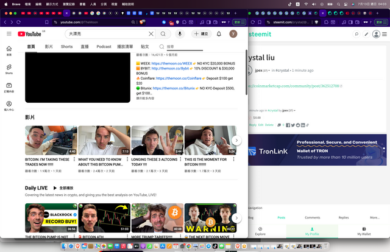Open Steemit hamburger menu
The height and width of the screenshot is (252, 390).
[x=385, y=34]
